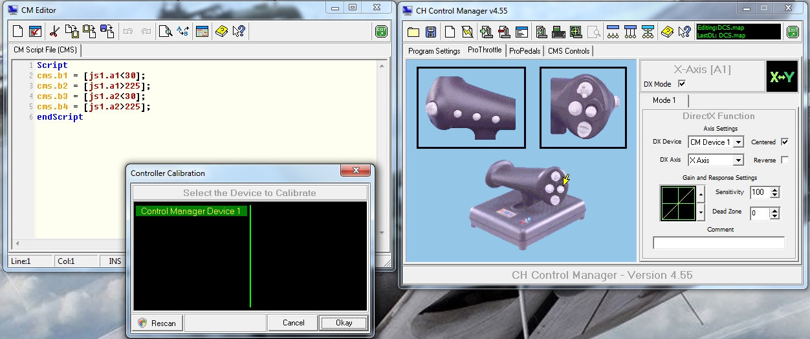Click the Replace A-to-B icon in CM Editor
810x339 pixels.
pos(183,31)
